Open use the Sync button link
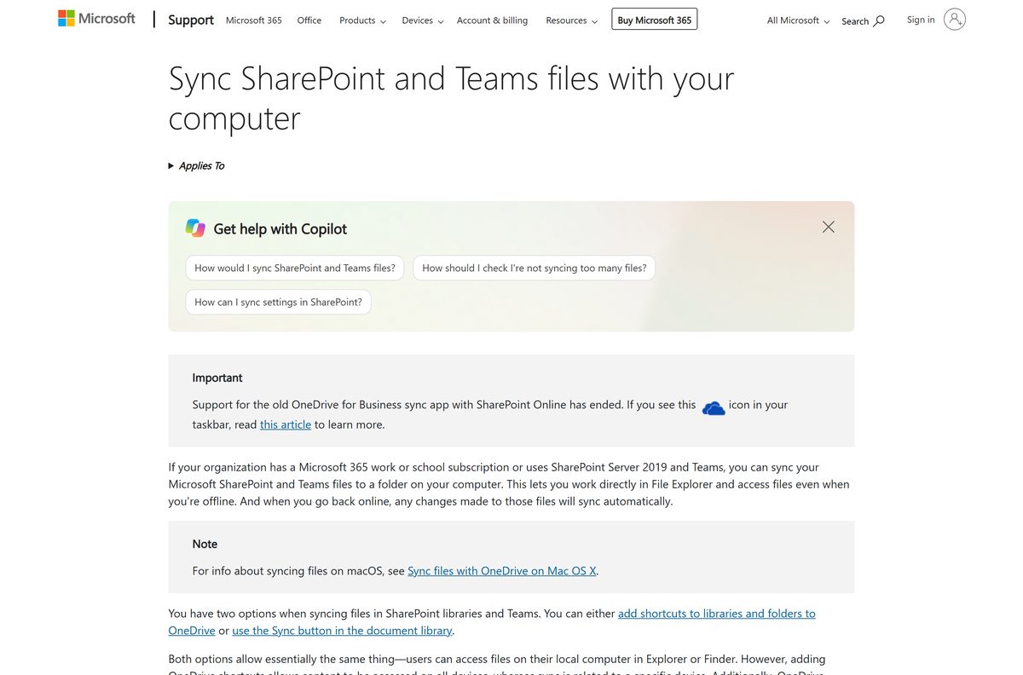 (342, 631)
